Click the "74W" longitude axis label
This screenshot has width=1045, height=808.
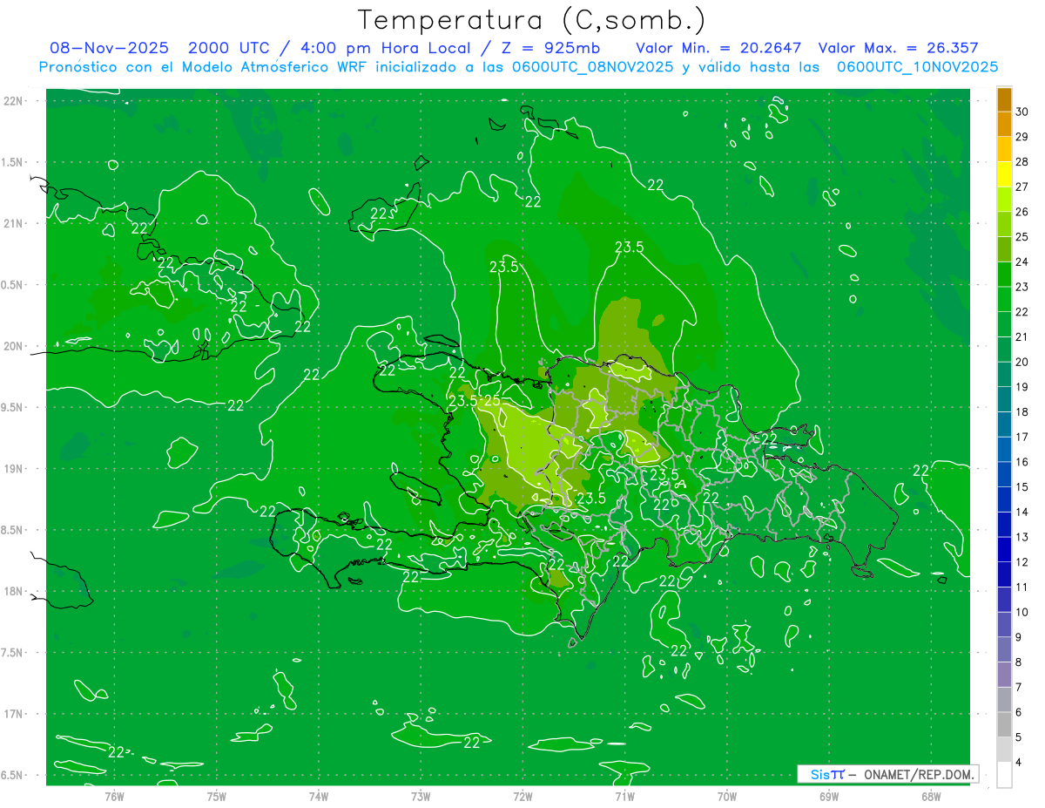pyautogui.click(x=319, y=797)
